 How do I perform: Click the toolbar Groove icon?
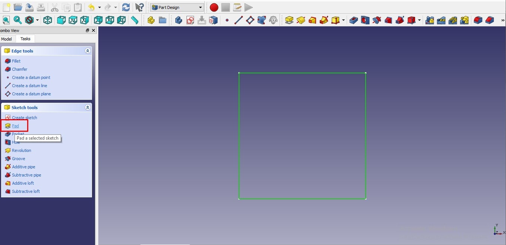coord(377,20)
